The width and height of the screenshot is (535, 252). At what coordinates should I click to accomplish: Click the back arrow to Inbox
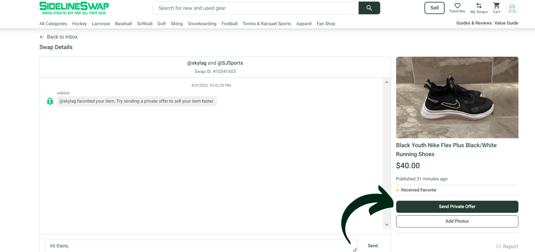(42, 37)
